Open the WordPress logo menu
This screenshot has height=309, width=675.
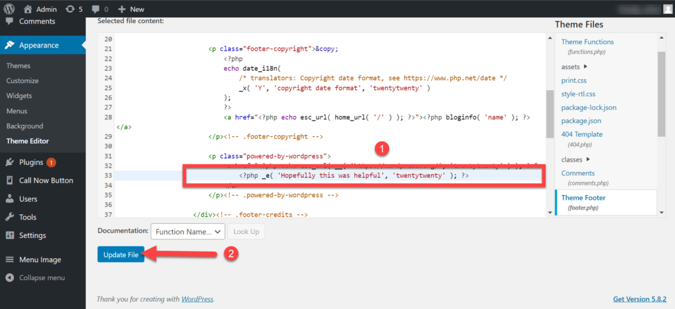[10, 9]
